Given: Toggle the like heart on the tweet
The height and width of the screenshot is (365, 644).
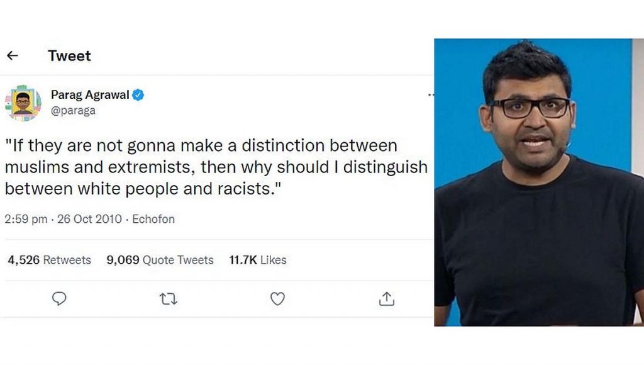Looking at the screenshot, I should click(277, 299).
